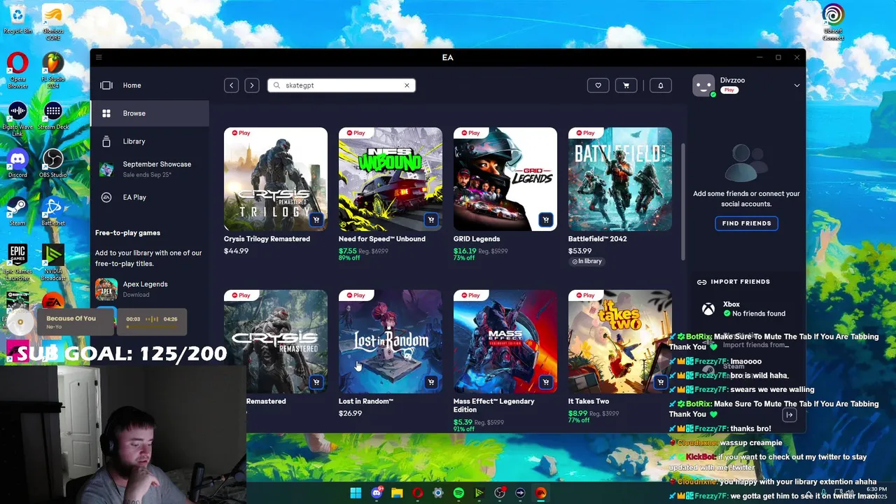Open Need for Speed Unbound cover
Image resolution: width=896 pixels, height=504 pixels.
point(391,179)
